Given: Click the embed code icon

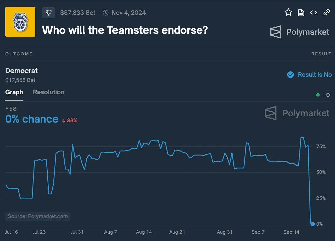Looking at the screenshot, I should coord(314,12).
